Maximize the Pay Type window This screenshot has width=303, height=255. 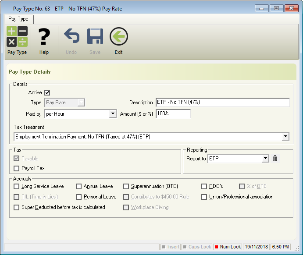point(277,8)
